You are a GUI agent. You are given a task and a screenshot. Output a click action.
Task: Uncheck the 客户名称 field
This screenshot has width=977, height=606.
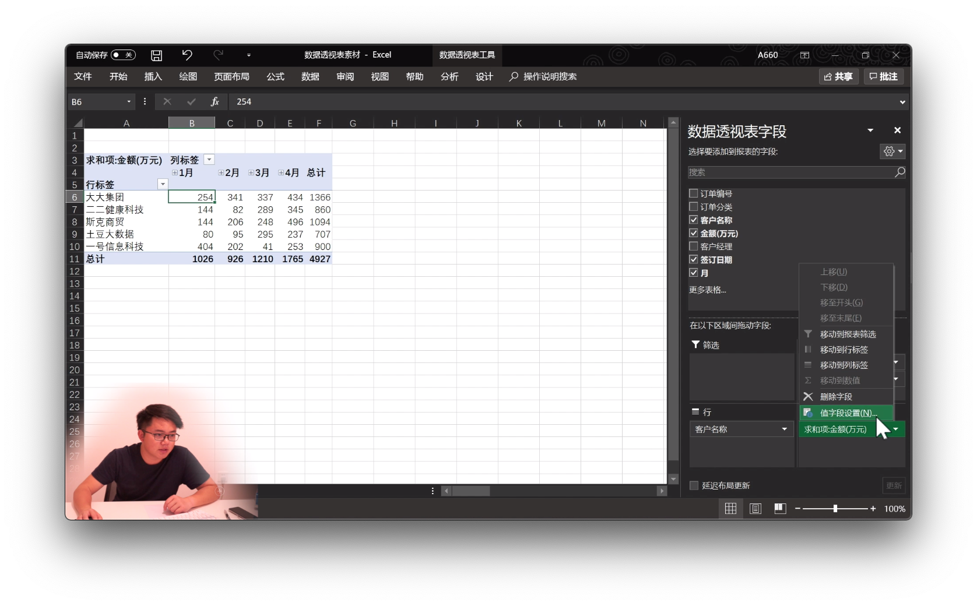click(x=694, y=220)
